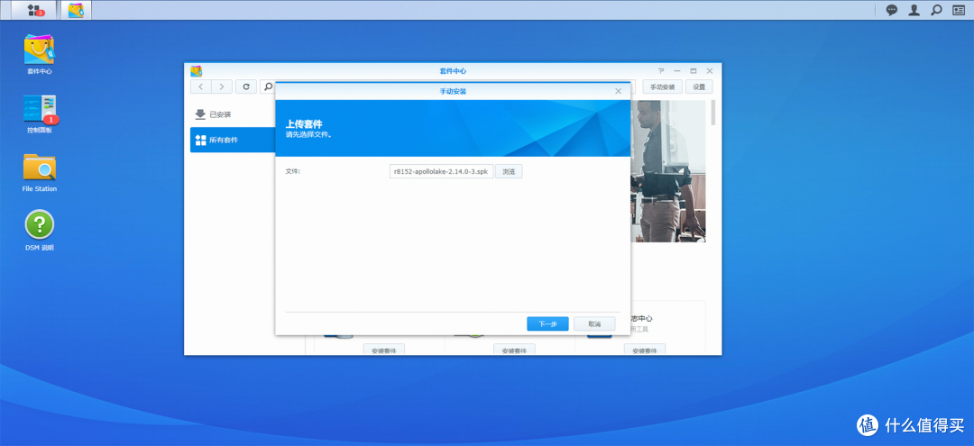Go back using the left arrow button
Image resolution: width=974 pixels, height=446 pixels.
[x=200, y=86]
